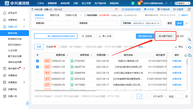Click 导出 export button
Screen dimensions: 193x109
pos(179,47)
